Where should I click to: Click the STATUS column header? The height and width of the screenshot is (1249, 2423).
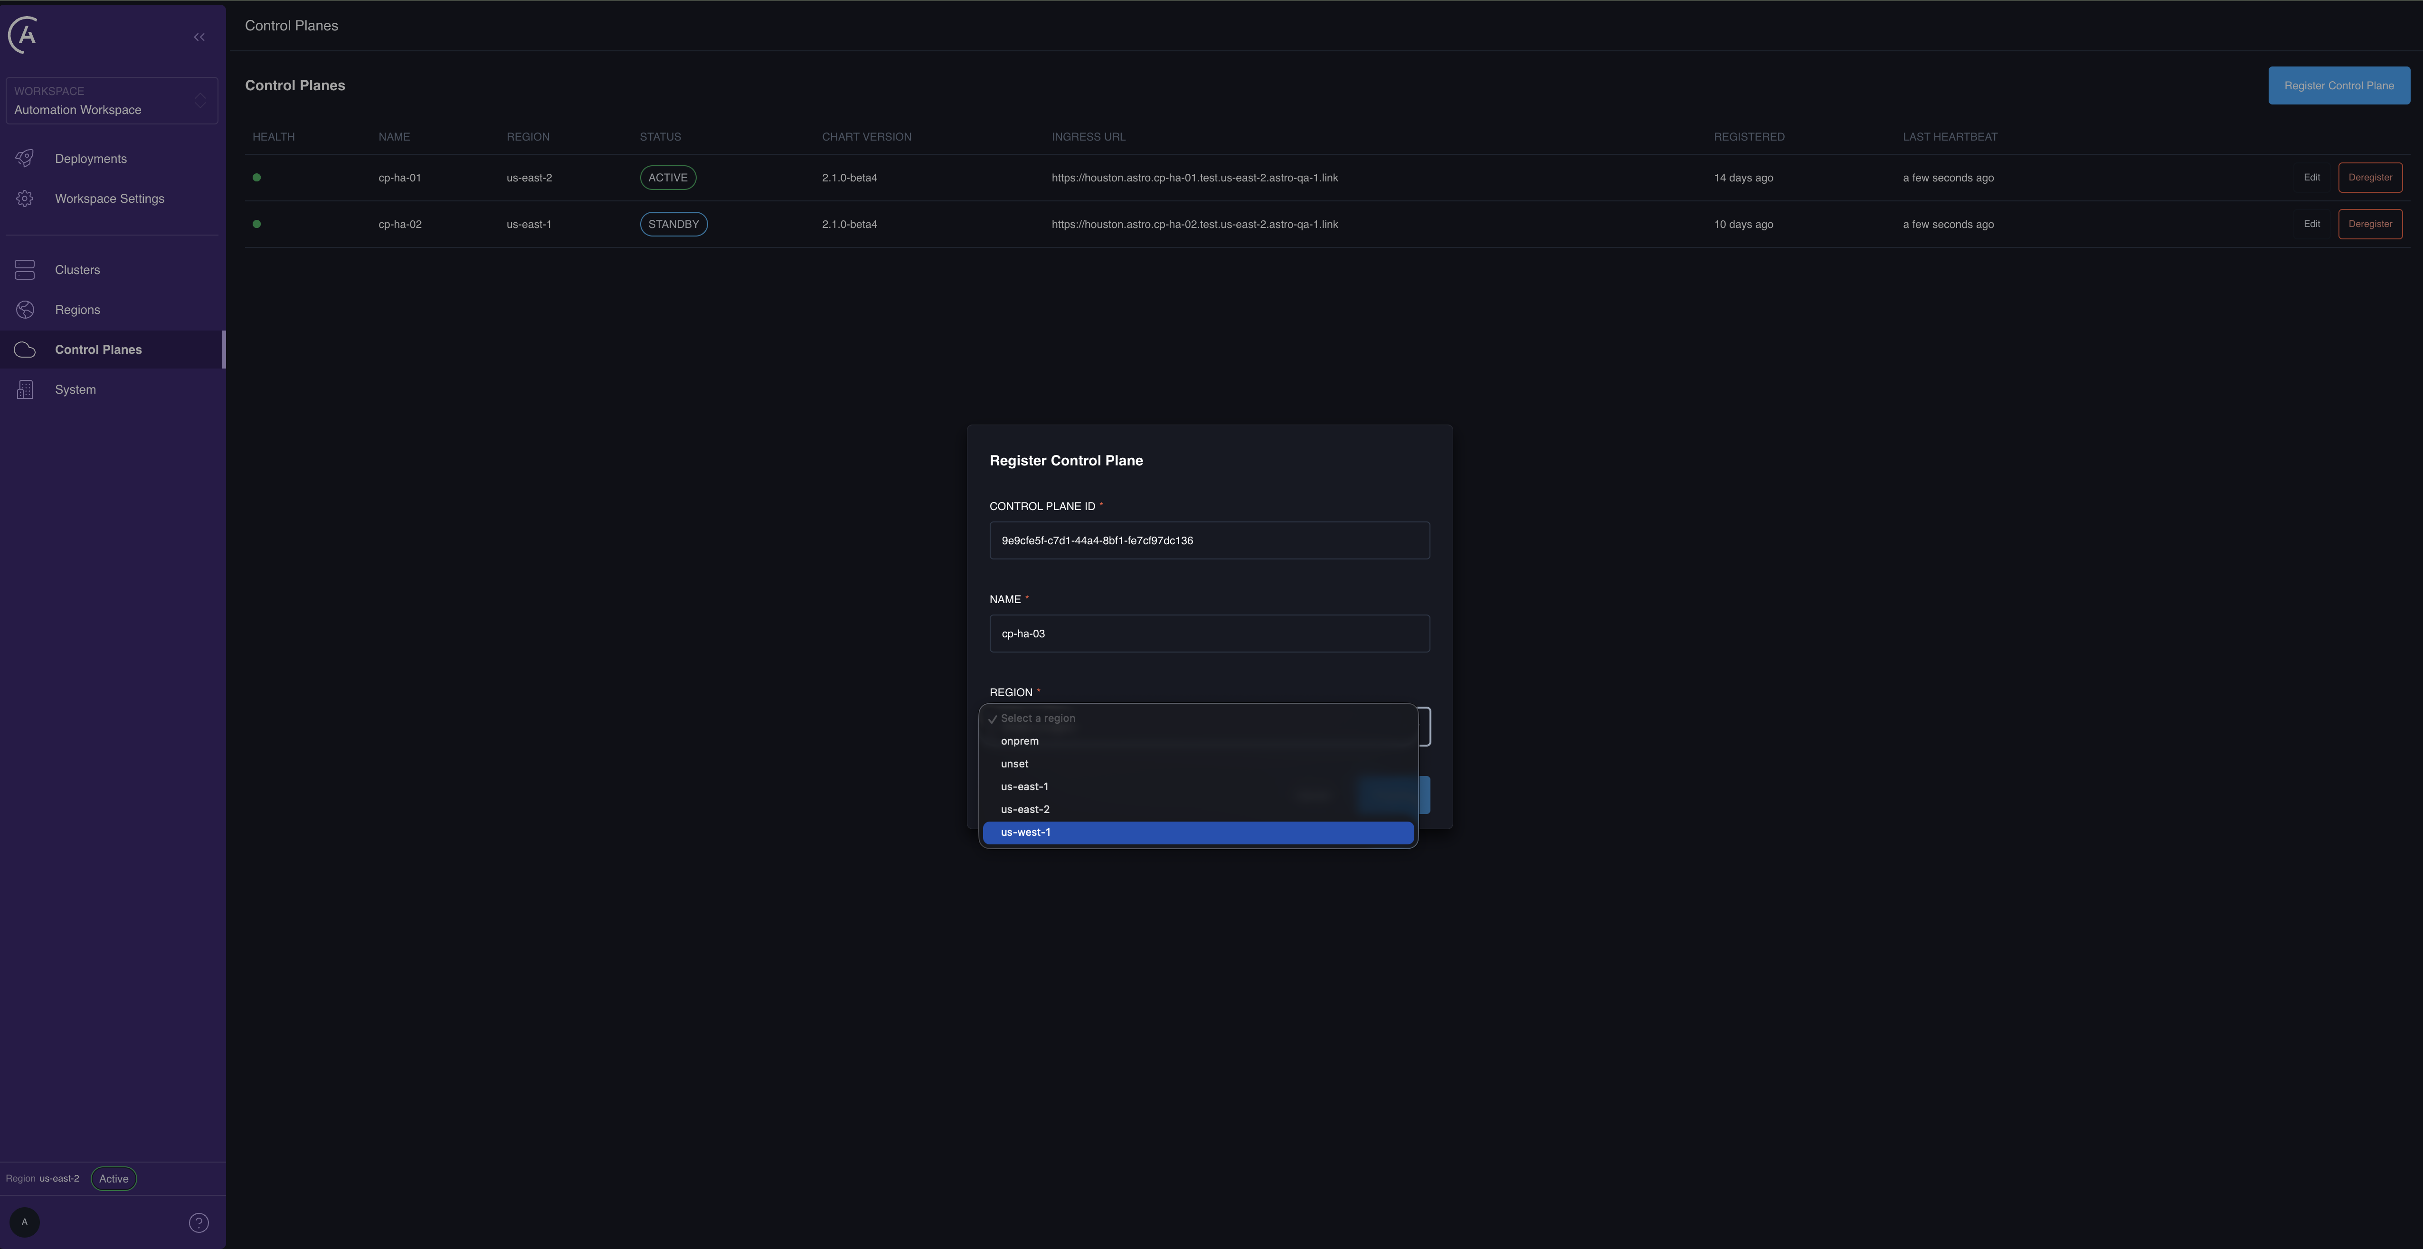pos(660,137)
